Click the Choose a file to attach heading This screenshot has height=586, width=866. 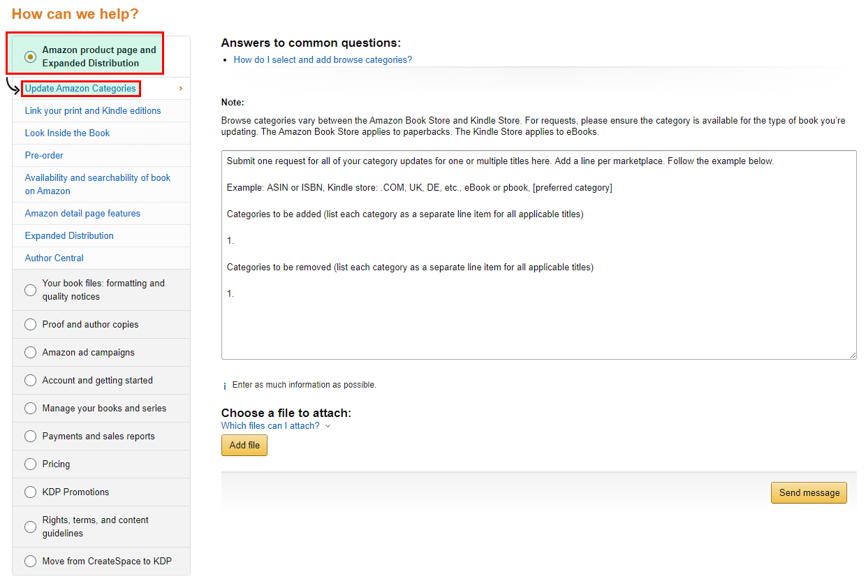pyautogui.click(x=286, y=413)
